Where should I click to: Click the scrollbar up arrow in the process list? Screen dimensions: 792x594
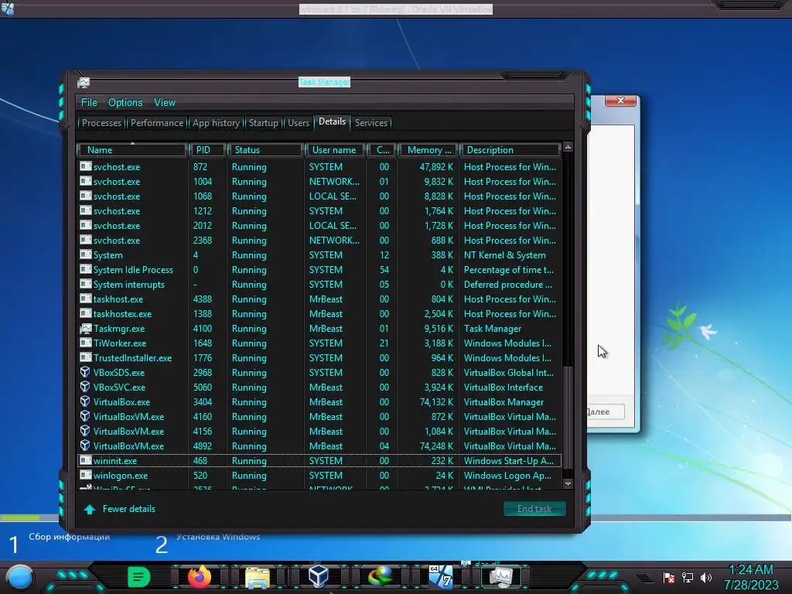coord(568,147)
